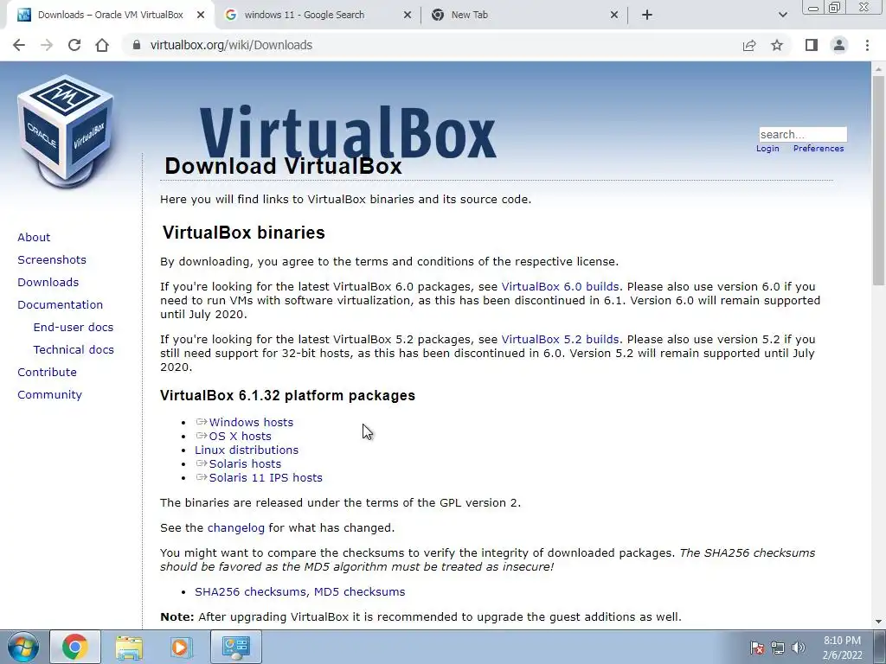Open the MD5 checksums link

[359, 591]
